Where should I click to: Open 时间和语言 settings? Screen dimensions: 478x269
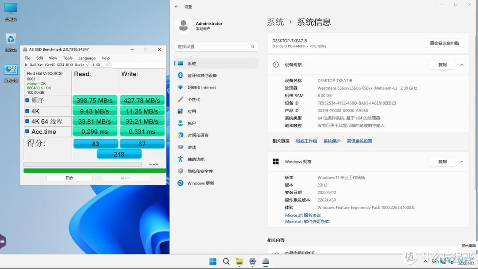[216, 135]
